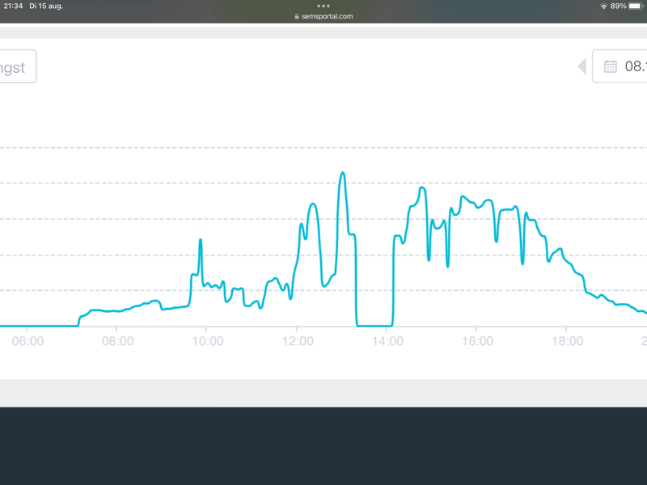Tap the Wi-Fi status icon
647x485 pixels.
(603, 6)
